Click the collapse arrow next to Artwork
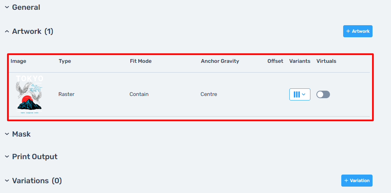 tap(7, 32)
